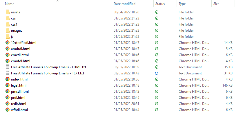Image resolution: width=243 pixels, height=118 pixels.
Task: Click the assets folder icon
Action: pyautogui.click(x=8, y=12)
